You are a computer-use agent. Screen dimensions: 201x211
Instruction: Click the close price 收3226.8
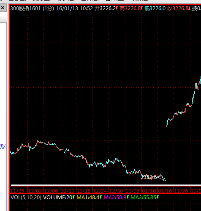(x=178, y=8)
